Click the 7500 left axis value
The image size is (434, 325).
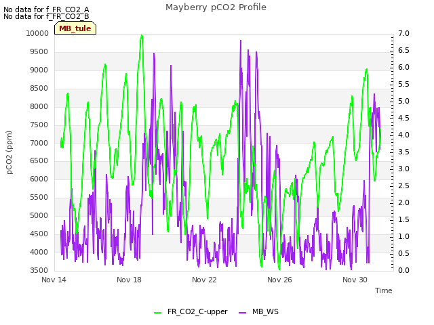(39, 125)
